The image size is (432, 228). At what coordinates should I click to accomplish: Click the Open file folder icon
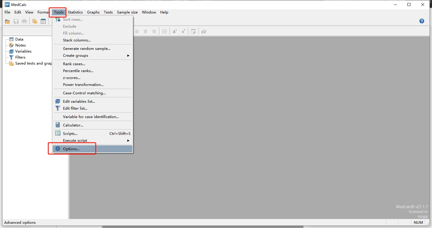(x=7, y=21)
